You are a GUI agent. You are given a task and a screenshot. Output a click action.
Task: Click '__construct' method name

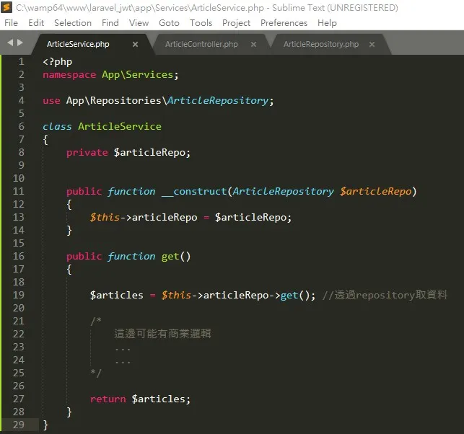click(194, 192)
